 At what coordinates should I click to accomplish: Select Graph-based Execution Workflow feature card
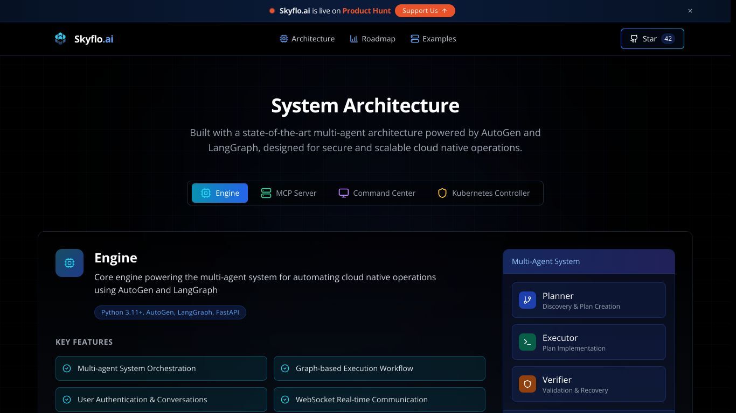tap(379, 368)
